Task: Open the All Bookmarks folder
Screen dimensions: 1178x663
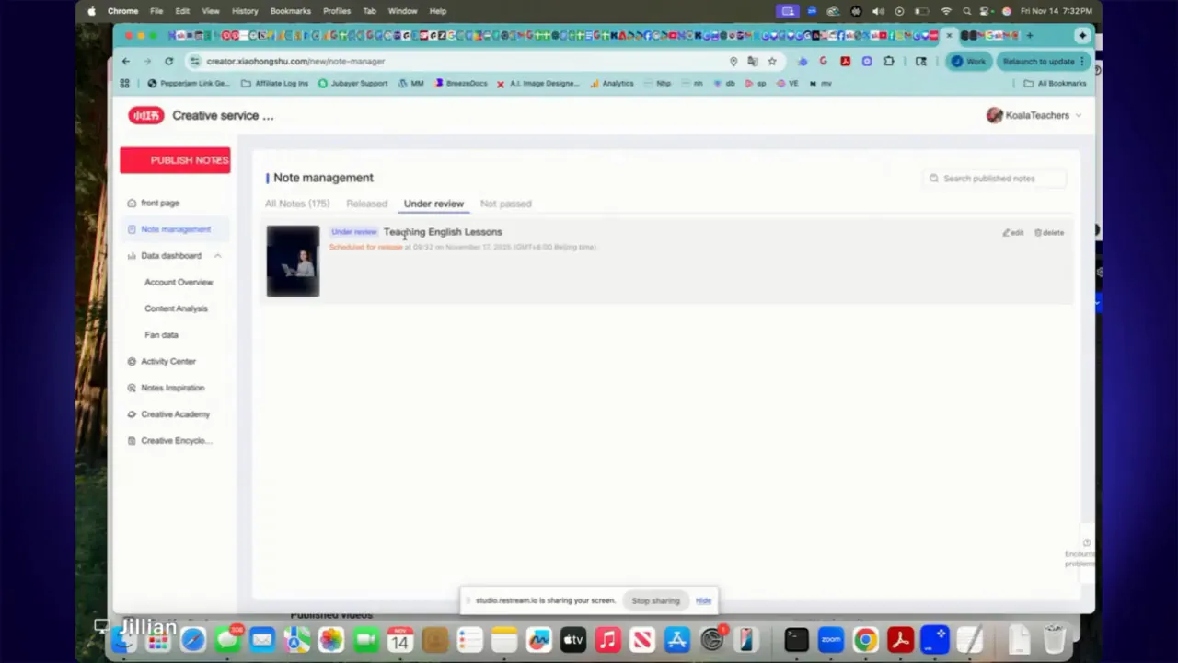Action: click(x=1055, y=84)
